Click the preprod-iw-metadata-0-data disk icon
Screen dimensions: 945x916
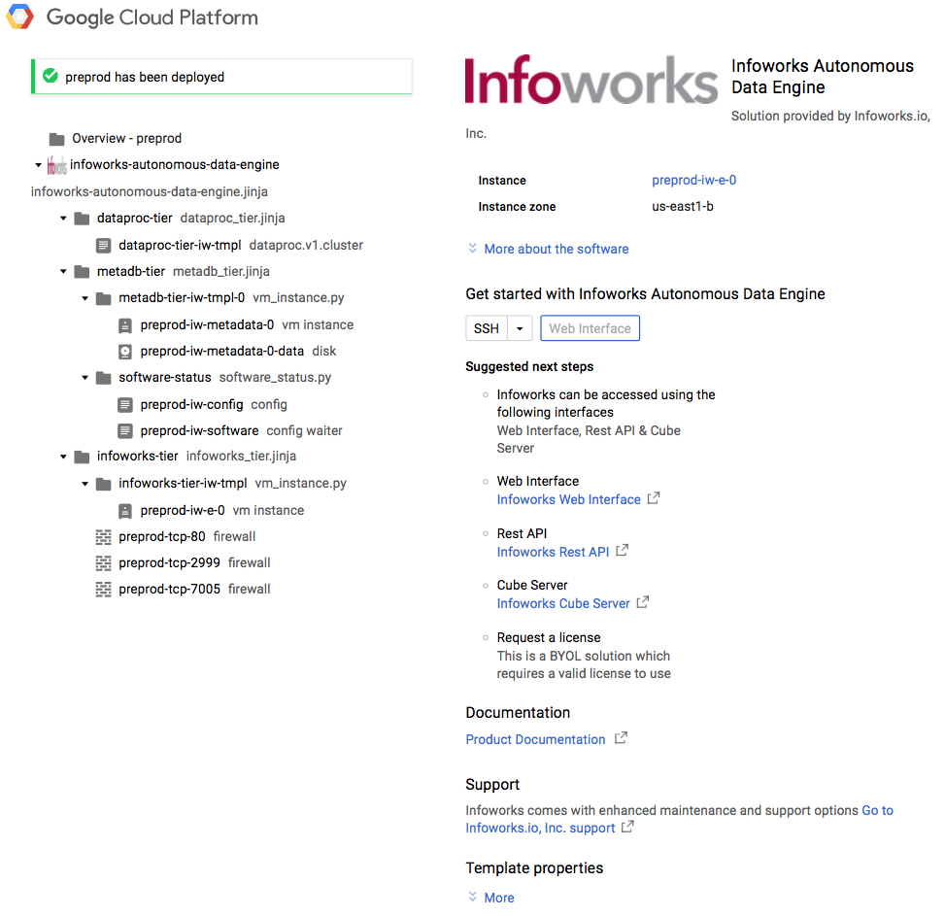(x=124, y=352)
